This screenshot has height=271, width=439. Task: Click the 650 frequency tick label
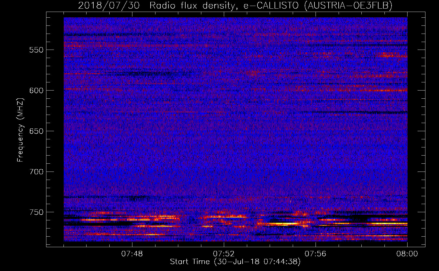coord(36,131)
